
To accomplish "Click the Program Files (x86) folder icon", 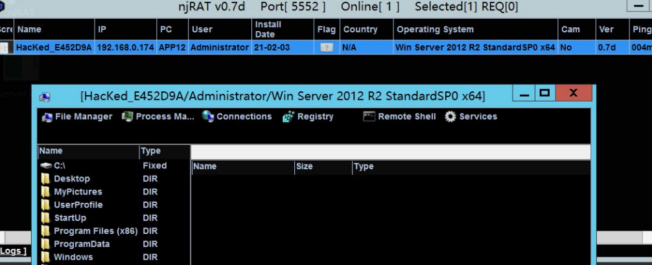I will pyautogui.click(x=45, y=231).
